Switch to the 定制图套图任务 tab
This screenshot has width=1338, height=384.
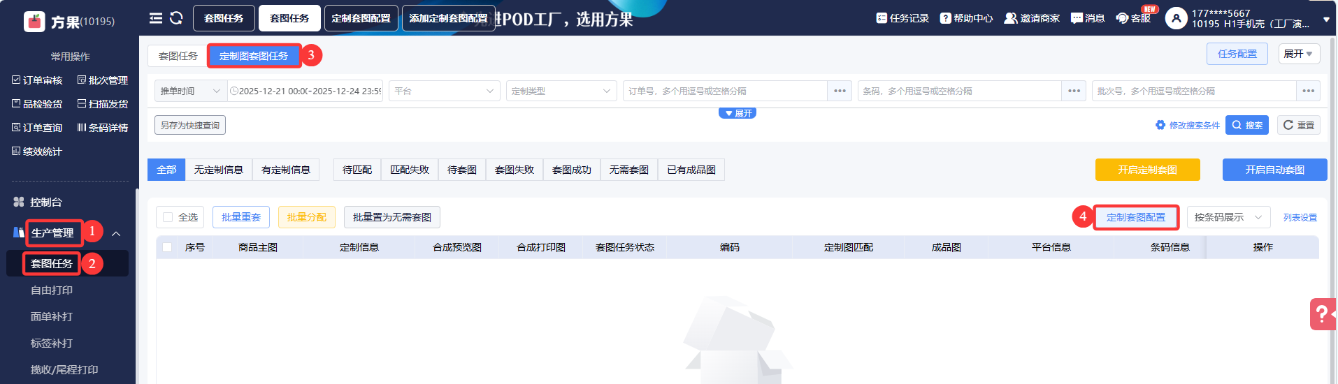(x=254, y=56)
